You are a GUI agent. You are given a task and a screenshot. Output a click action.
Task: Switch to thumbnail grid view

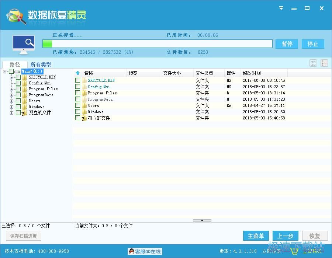(313, 63)
